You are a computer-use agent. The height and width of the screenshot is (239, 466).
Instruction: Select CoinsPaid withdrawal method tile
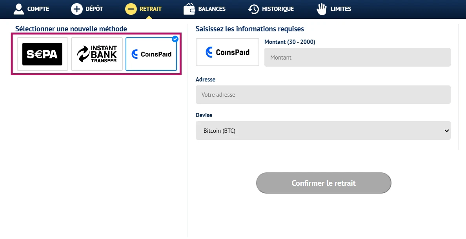coord(151,54)
